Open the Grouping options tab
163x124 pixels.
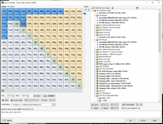pos(144,8)
